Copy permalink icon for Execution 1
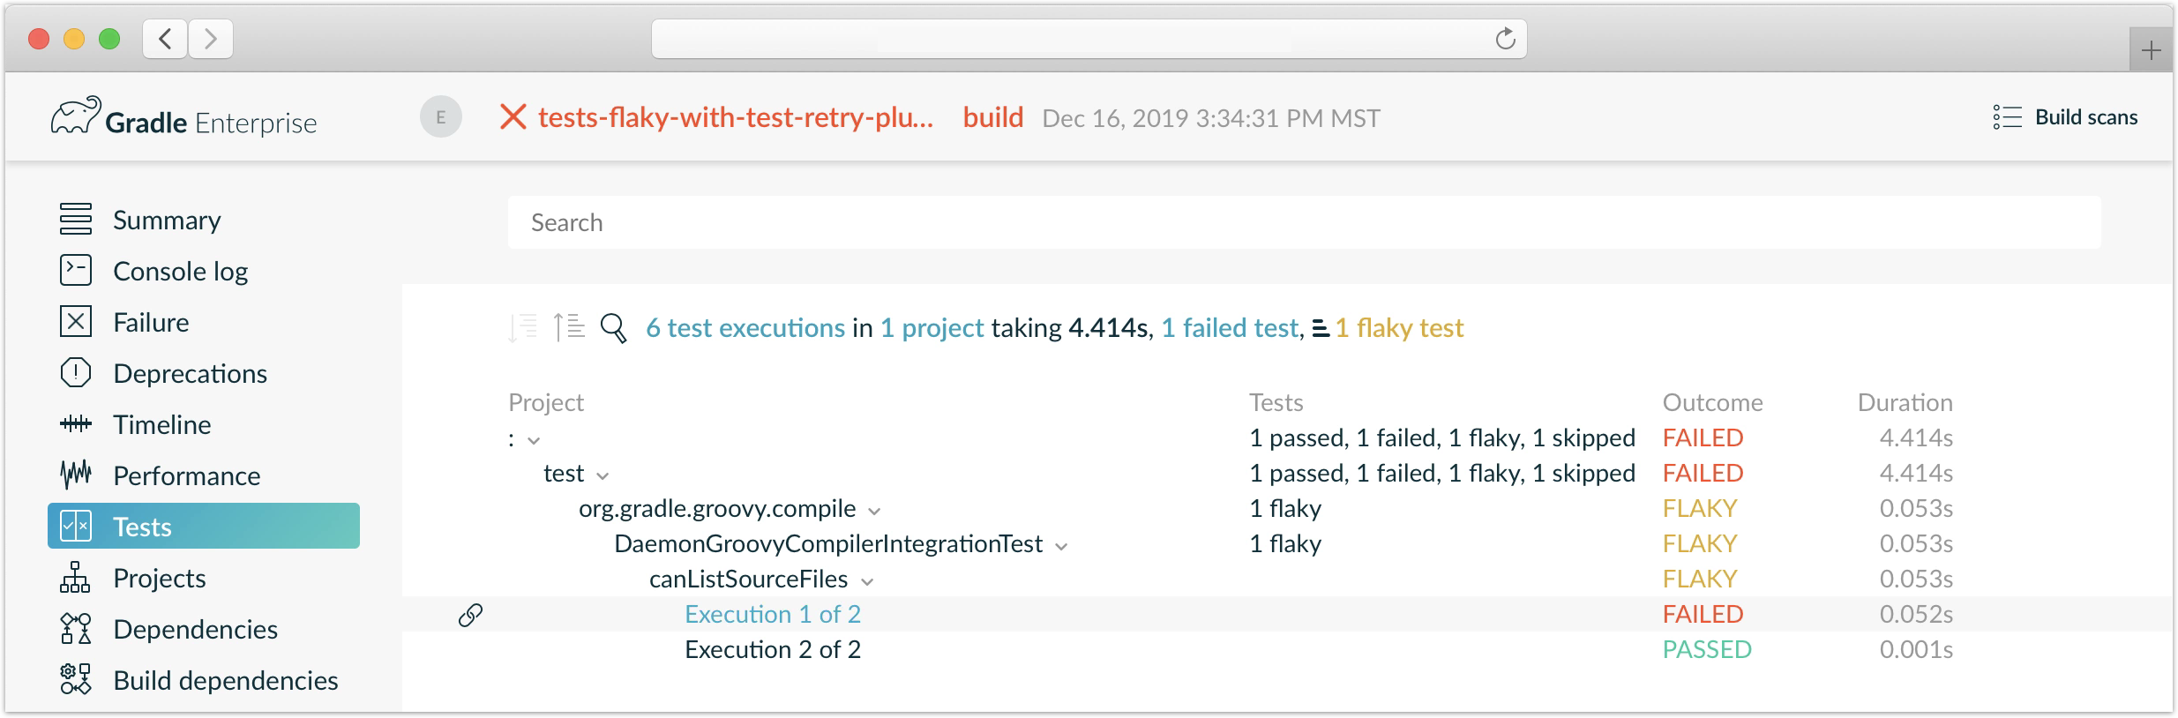The image size is (2178, 718). click(x=470, y=615)
